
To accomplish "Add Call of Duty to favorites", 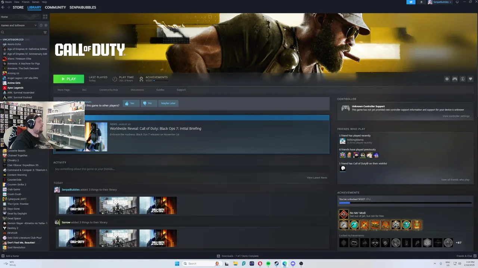I will tap(471, 79).
